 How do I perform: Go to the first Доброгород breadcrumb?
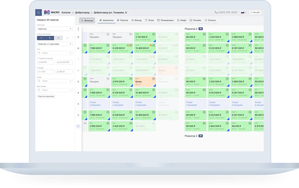tap(82, 13)
